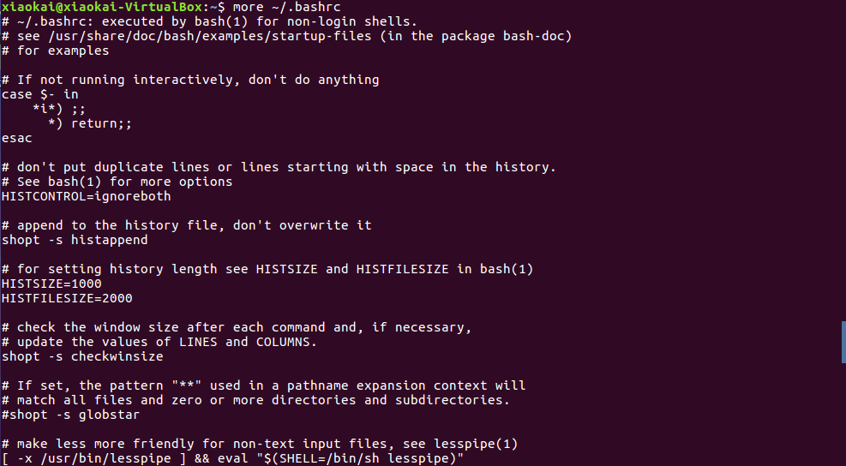Viewport: 846px width, 466px height.
Task: Click the 'shopt -s checkwinsize' line
Action: 82,356
